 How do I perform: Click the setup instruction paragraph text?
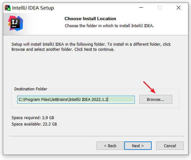(x=91, y=47)
